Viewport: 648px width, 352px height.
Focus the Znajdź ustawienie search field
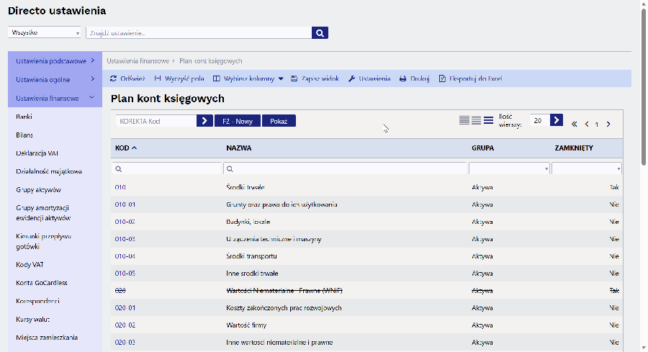click(199, 32)
